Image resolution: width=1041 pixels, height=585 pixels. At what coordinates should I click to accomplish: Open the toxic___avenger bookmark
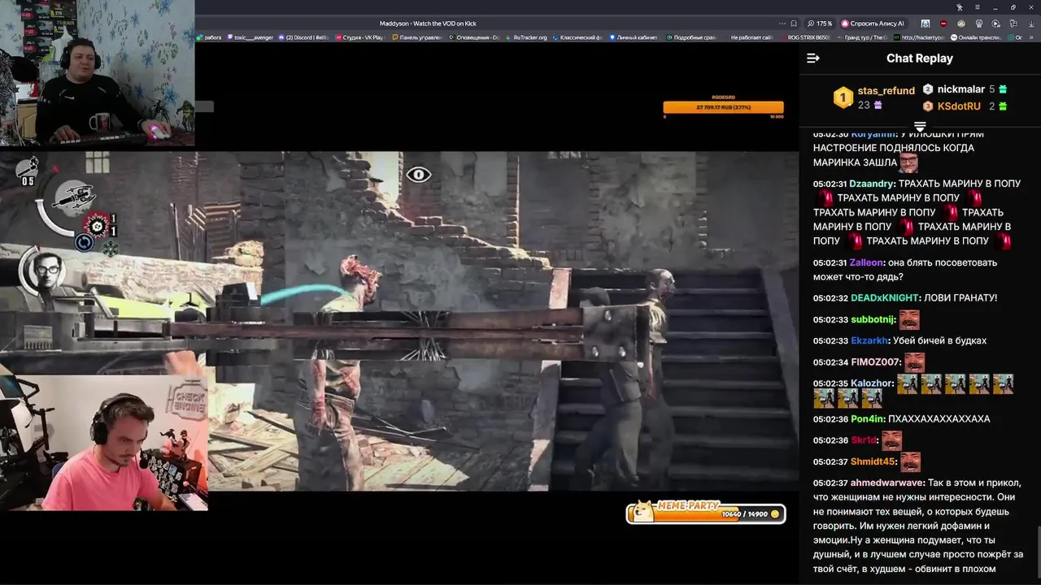coord(250,37)
